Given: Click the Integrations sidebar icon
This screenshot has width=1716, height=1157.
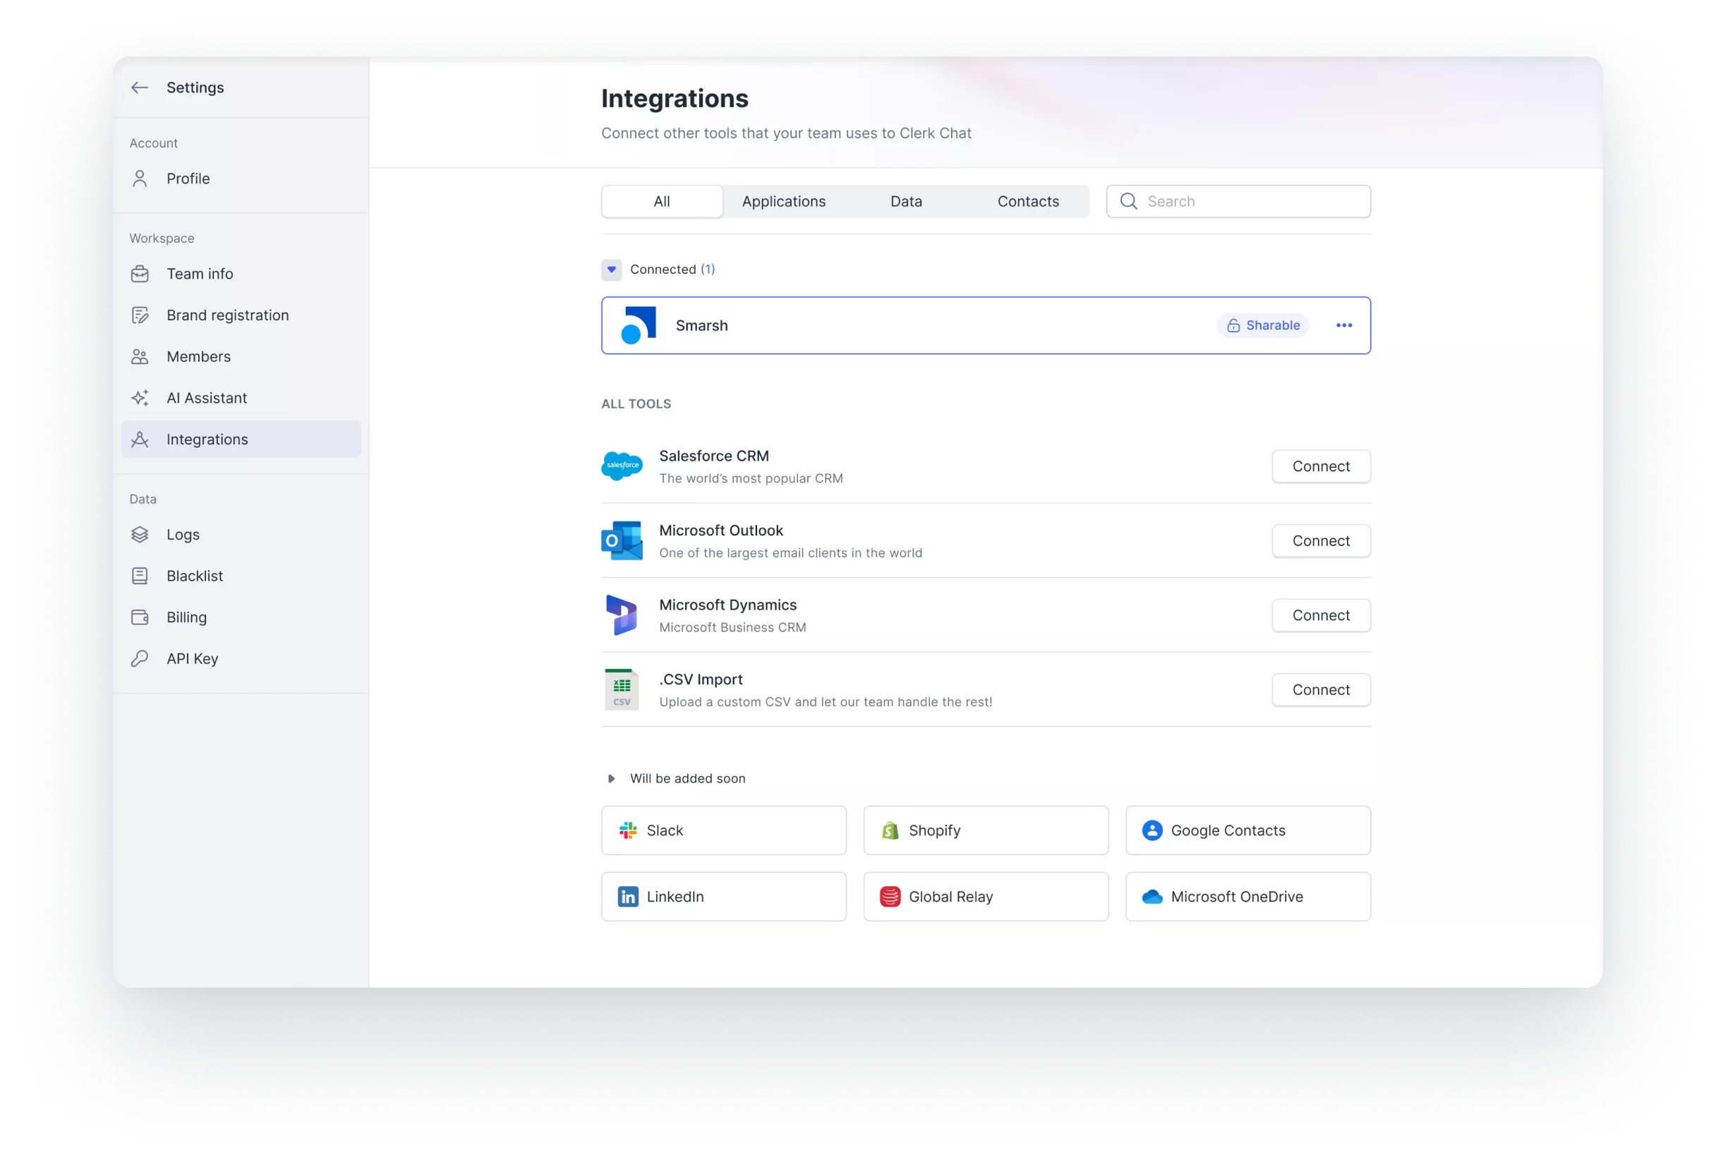Looking at the screenshot, I should pos(140,439).
